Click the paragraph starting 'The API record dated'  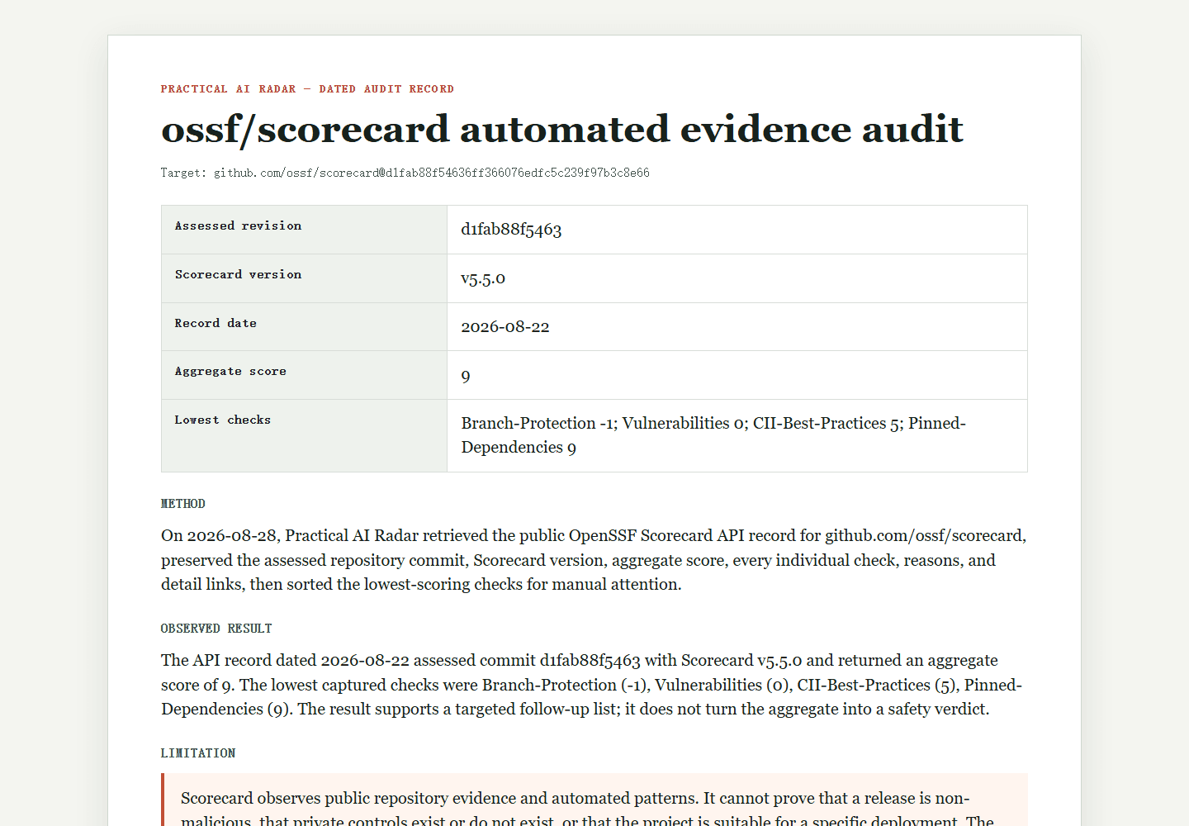(x=594, y=685)
